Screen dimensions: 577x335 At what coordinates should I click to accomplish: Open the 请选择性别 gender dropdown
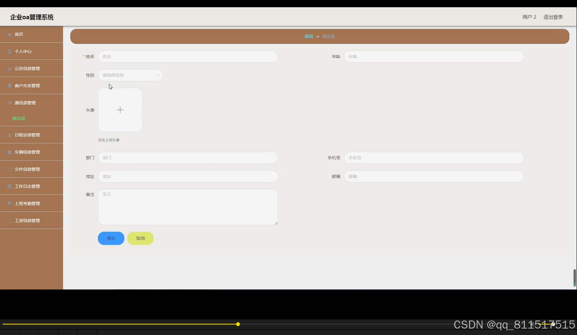point(131,75)
